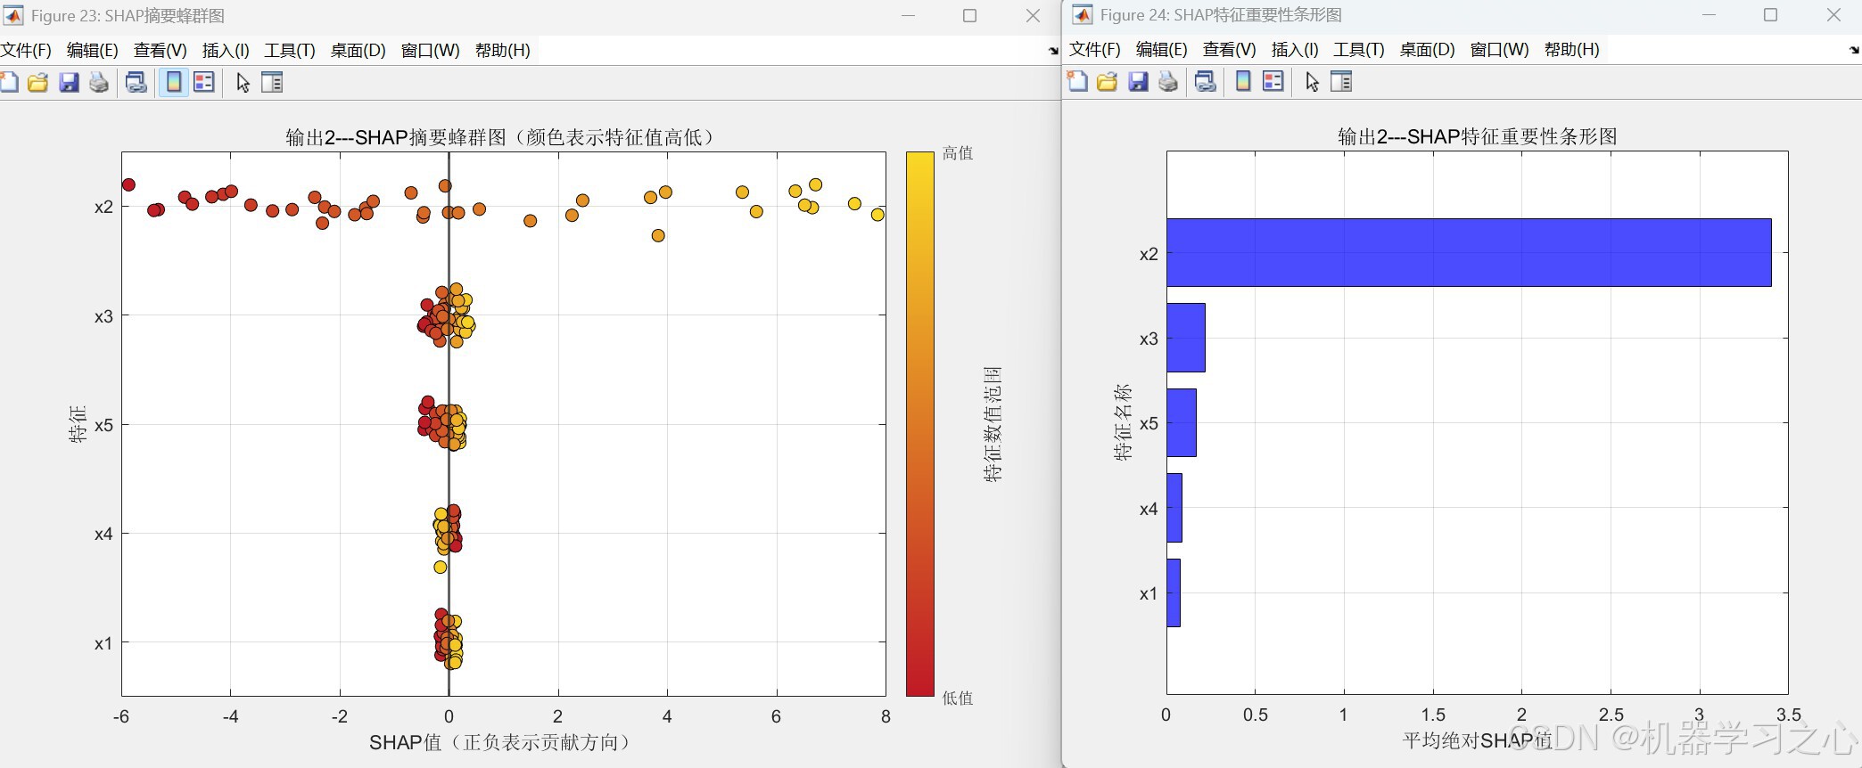This screenshot has height=768, width=1862.
Task: Click y-axis label '特征名称' in Figure 24
Action: (x=1123, y=422)
